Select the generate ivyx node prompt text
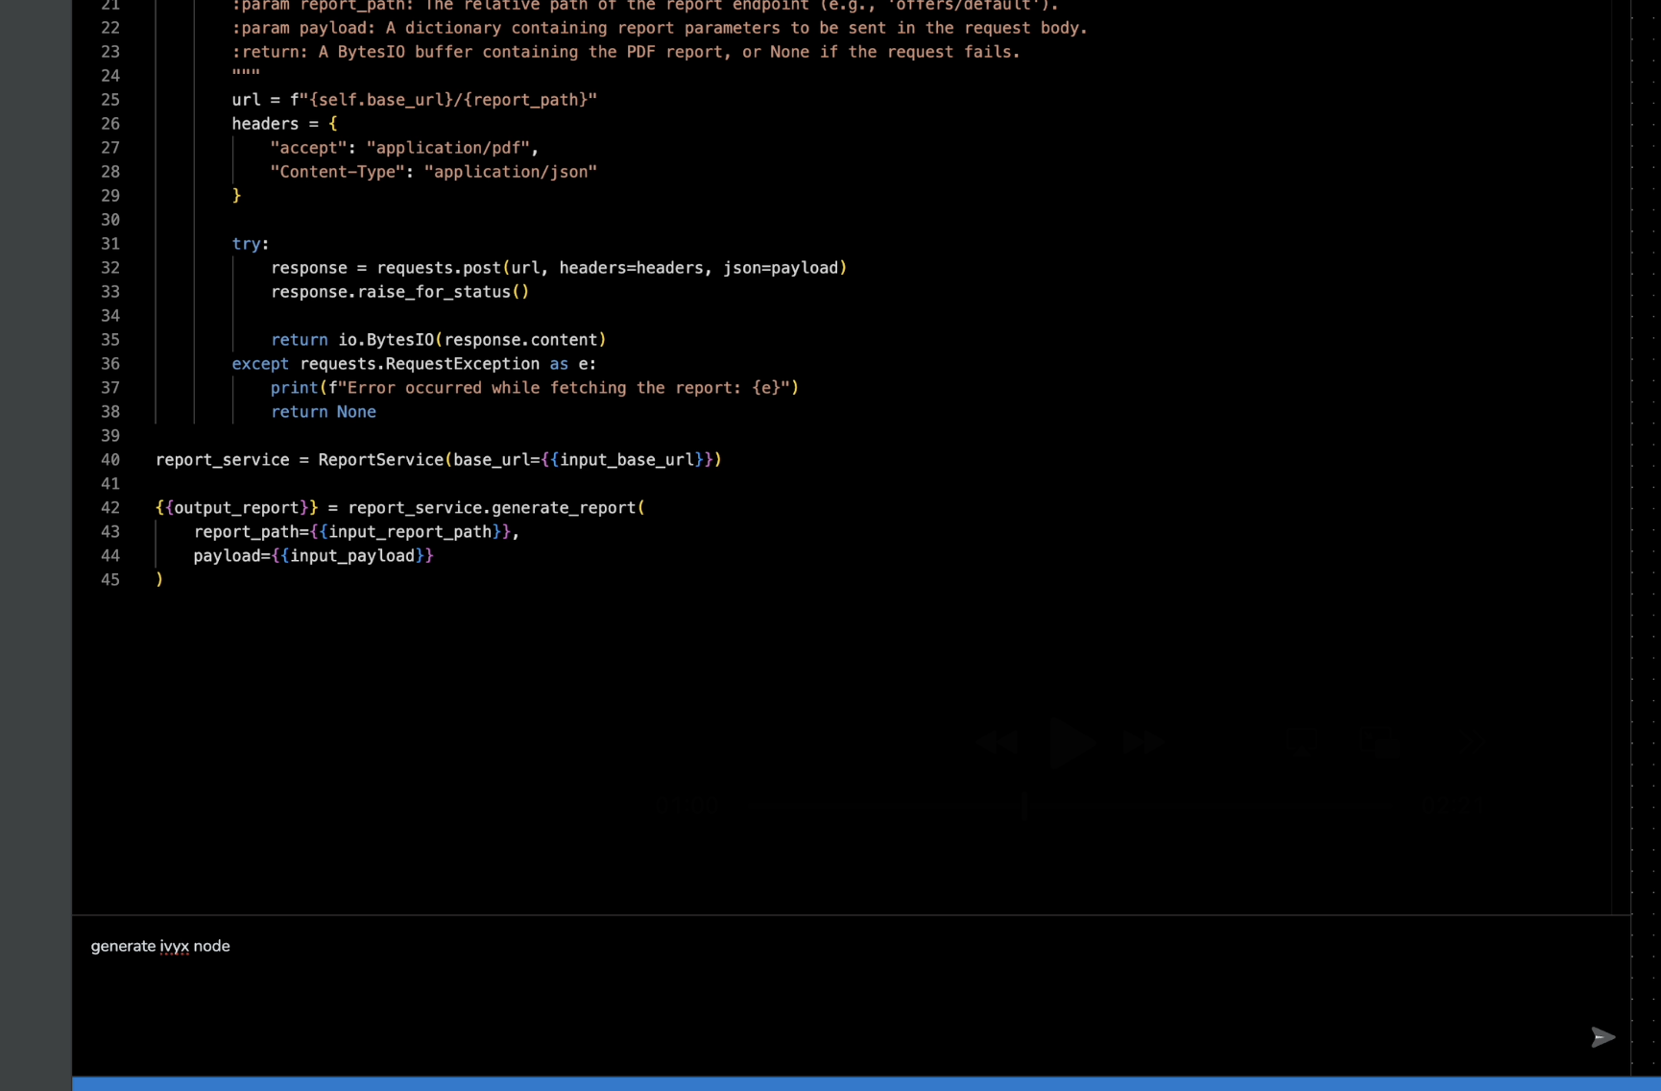 click(x=160, y=946)
